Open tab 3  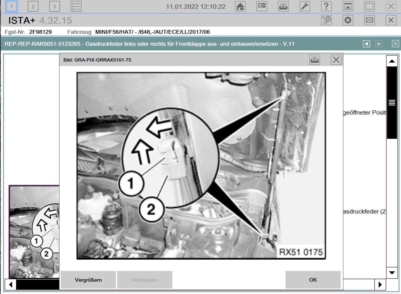[x=54, y=6]
